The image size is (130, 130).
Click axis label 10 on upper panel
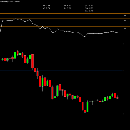point(125,29)
